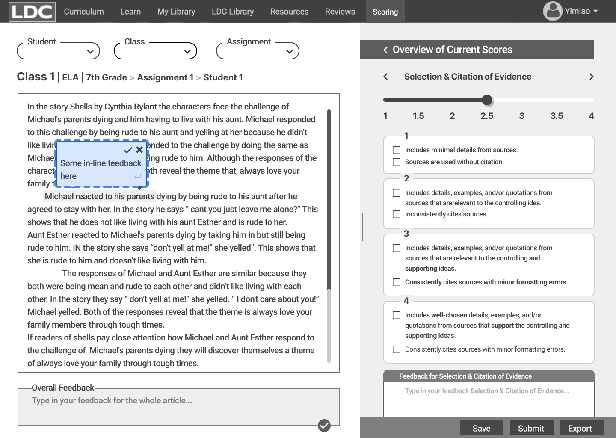
Task: Open the Curriculum menu
Action: pyautogui.click(x=84, y=12)
